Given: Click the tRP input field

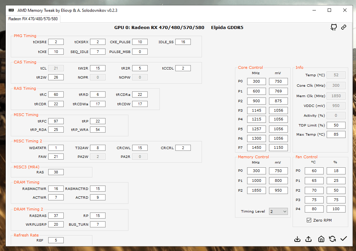Looking at the screenshot, I should click(98, 121).
